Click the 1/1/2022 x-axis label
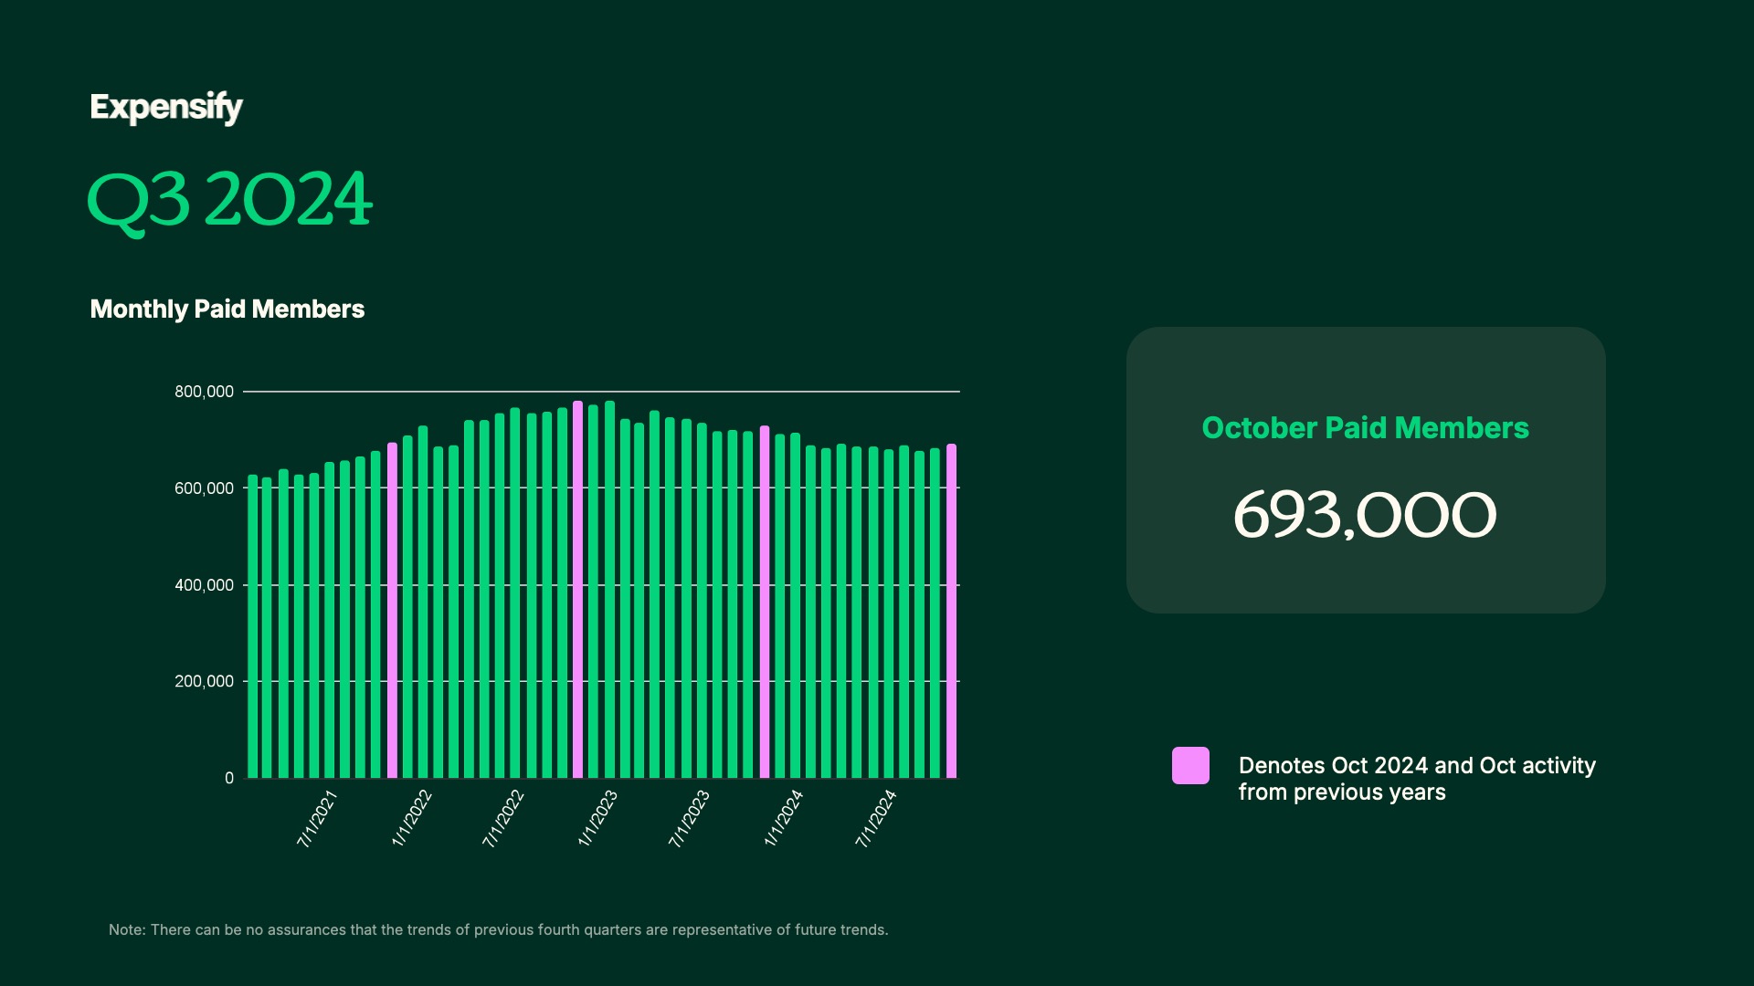This screenshot has height=986, width=1754. (411, 819)
